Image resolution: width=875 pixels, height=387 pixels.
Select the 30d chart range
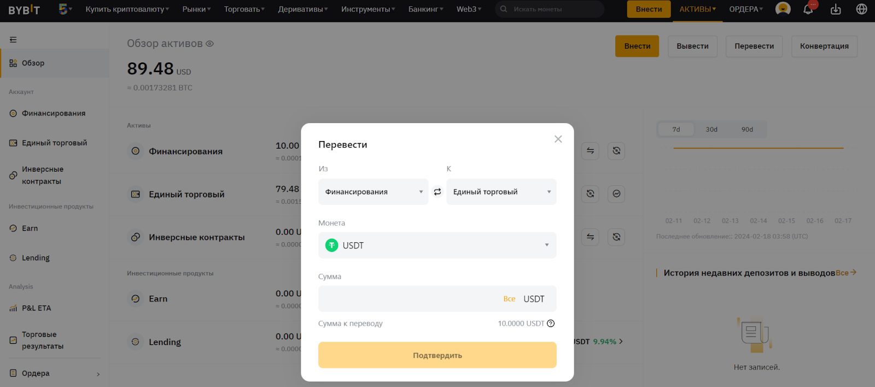point(711,130)
